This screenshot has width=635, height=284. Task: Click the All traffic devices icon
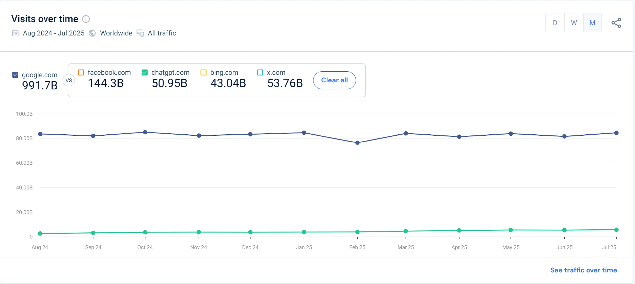coord(140,33)
